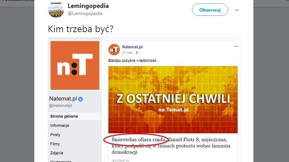Go to the Posty section
289x162 pixels.
click(55, 135)
